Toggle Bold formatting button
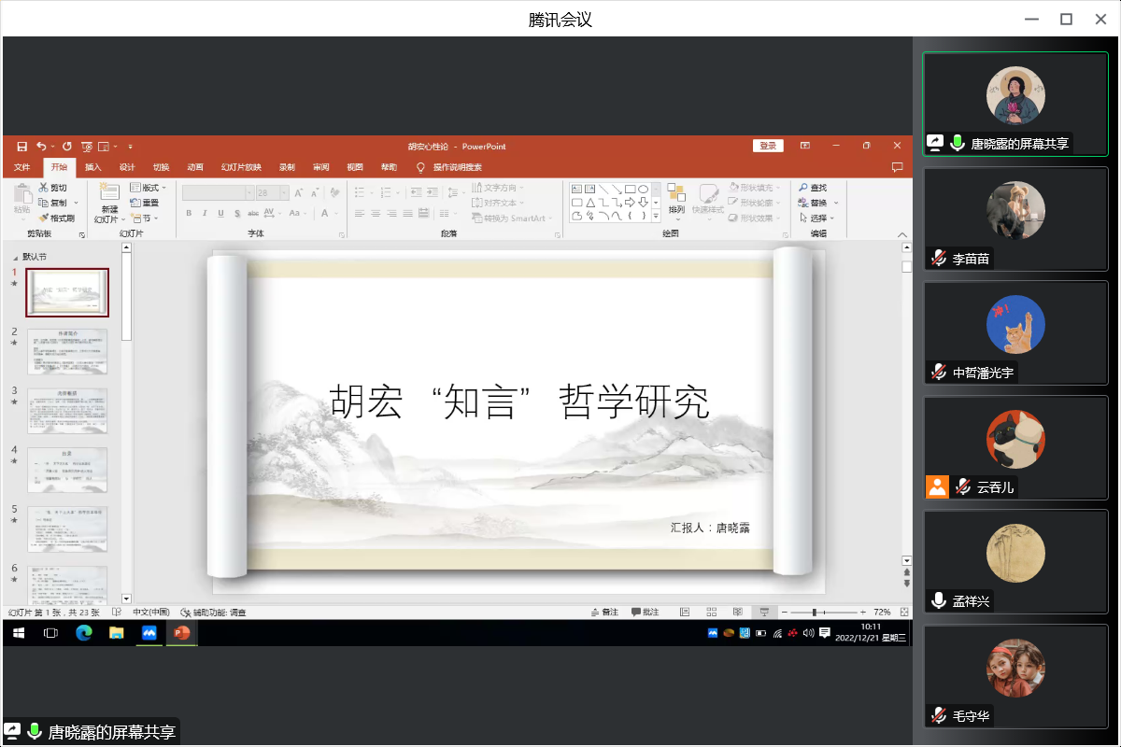The image size is (1121, 747). point(189,214)
